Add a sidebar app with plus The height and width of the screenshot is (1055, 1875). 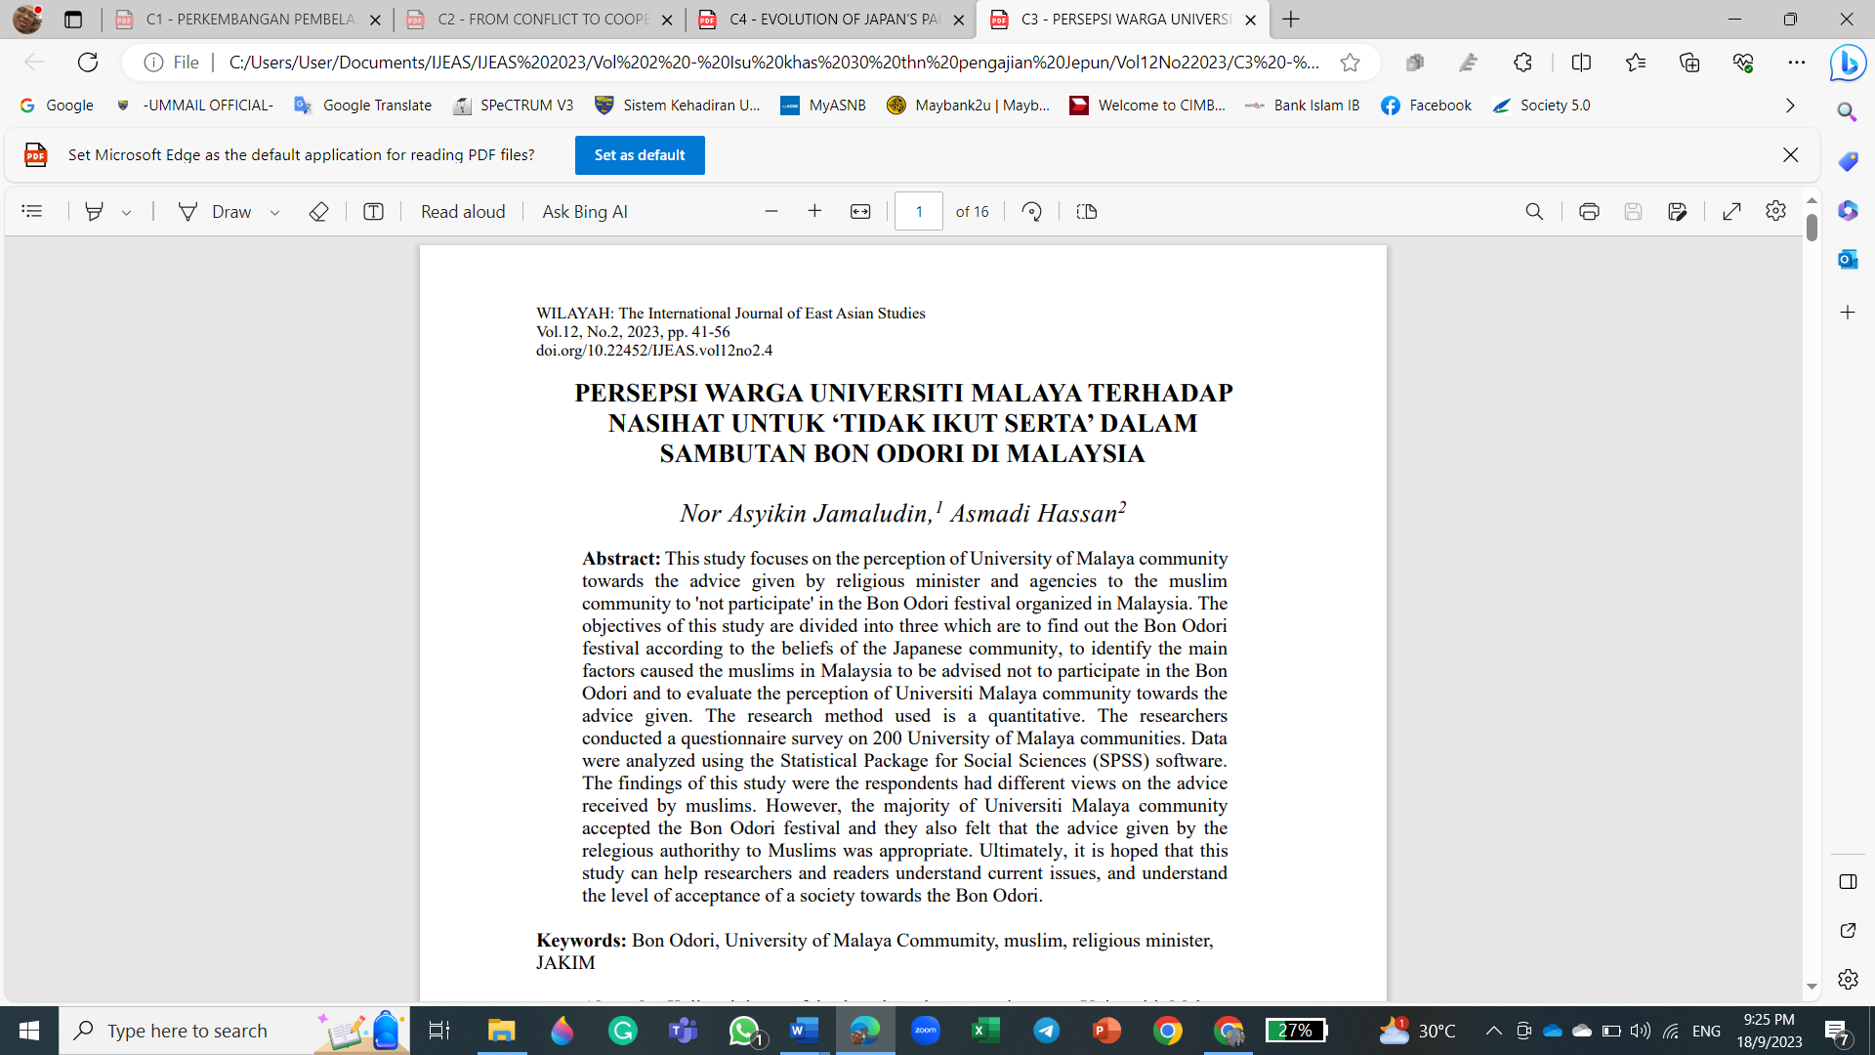[1847, 313]
